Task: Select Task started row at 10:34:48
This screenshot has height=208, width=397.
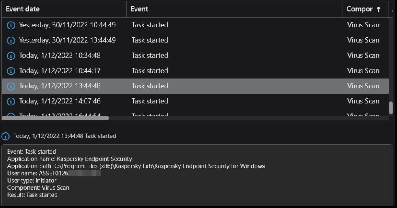Action: coord(195,56)
